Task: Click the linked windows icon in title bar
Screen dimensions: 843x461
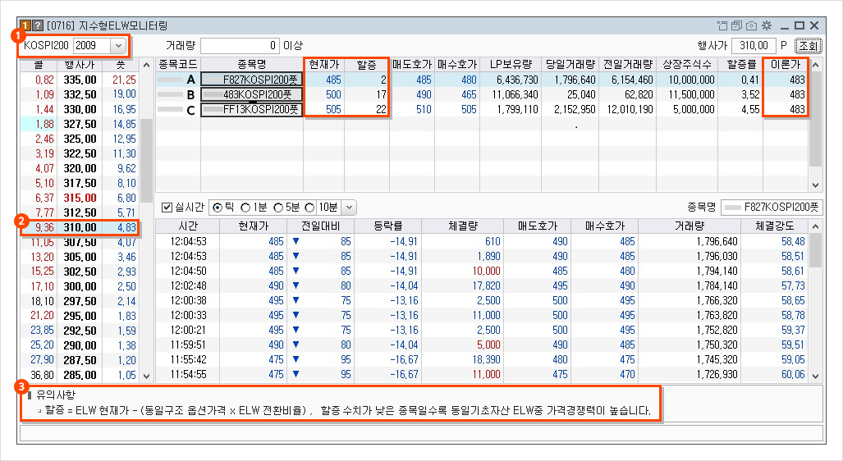Action: tap(736, 25)
